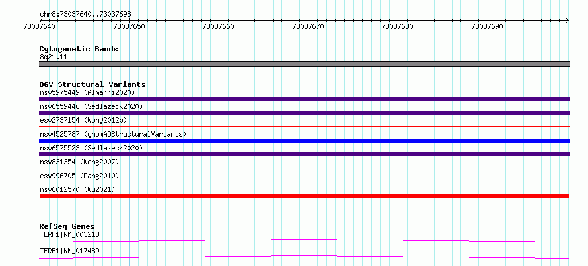Click ruler tick label 73037690
Screen dimensions: 588x266
click(x=487, y=26)
